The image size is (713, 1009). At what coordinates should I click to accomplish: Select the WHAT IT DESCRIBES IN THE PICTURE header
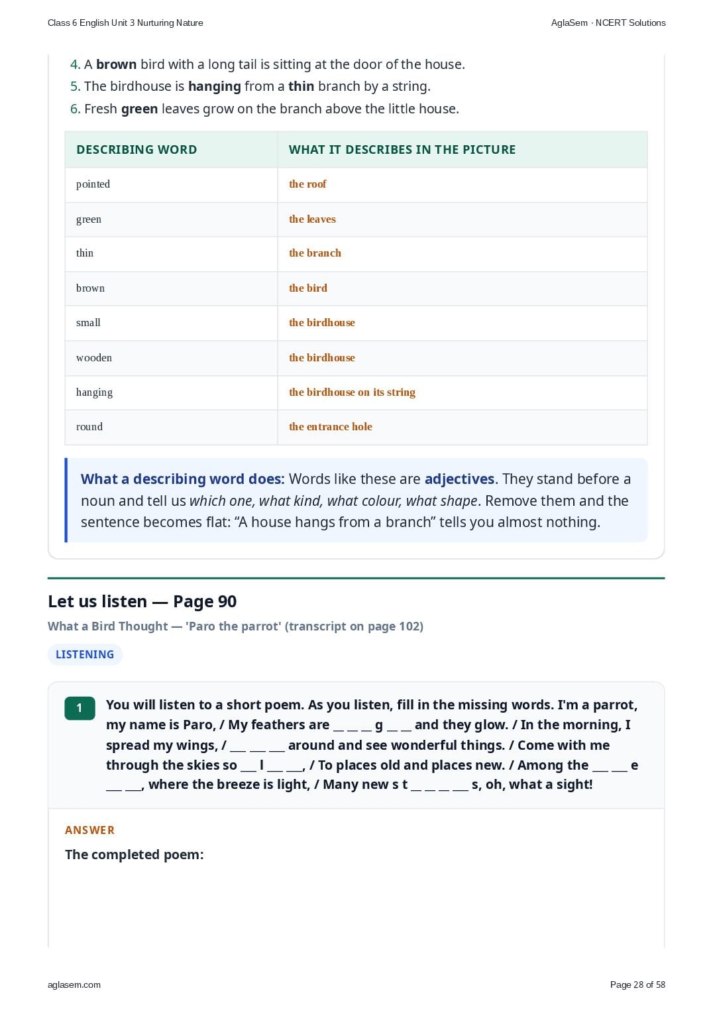coord(402,150)
